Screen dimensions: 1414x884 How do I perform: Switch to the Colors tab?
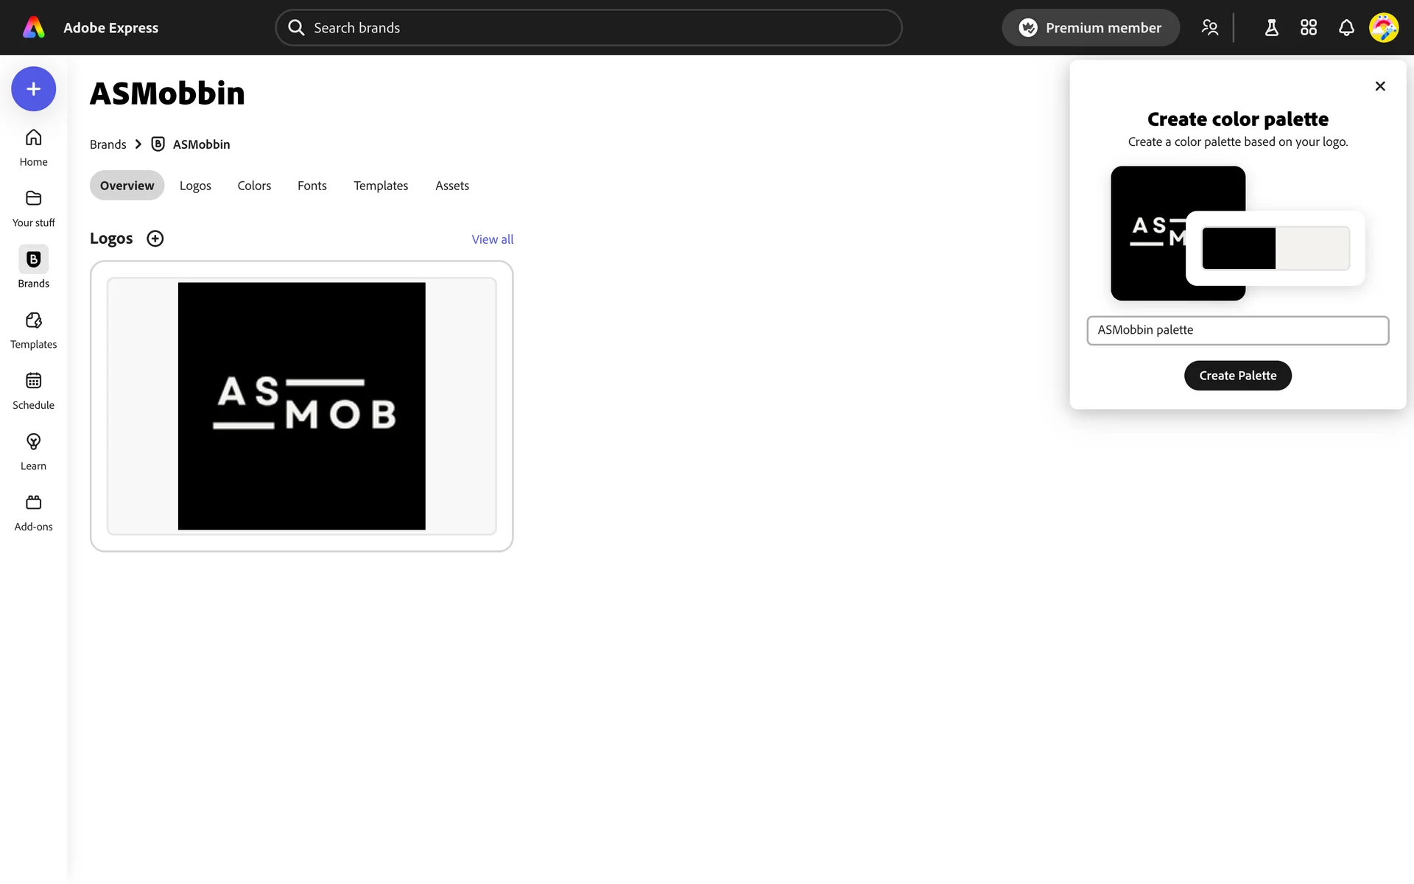254,186
